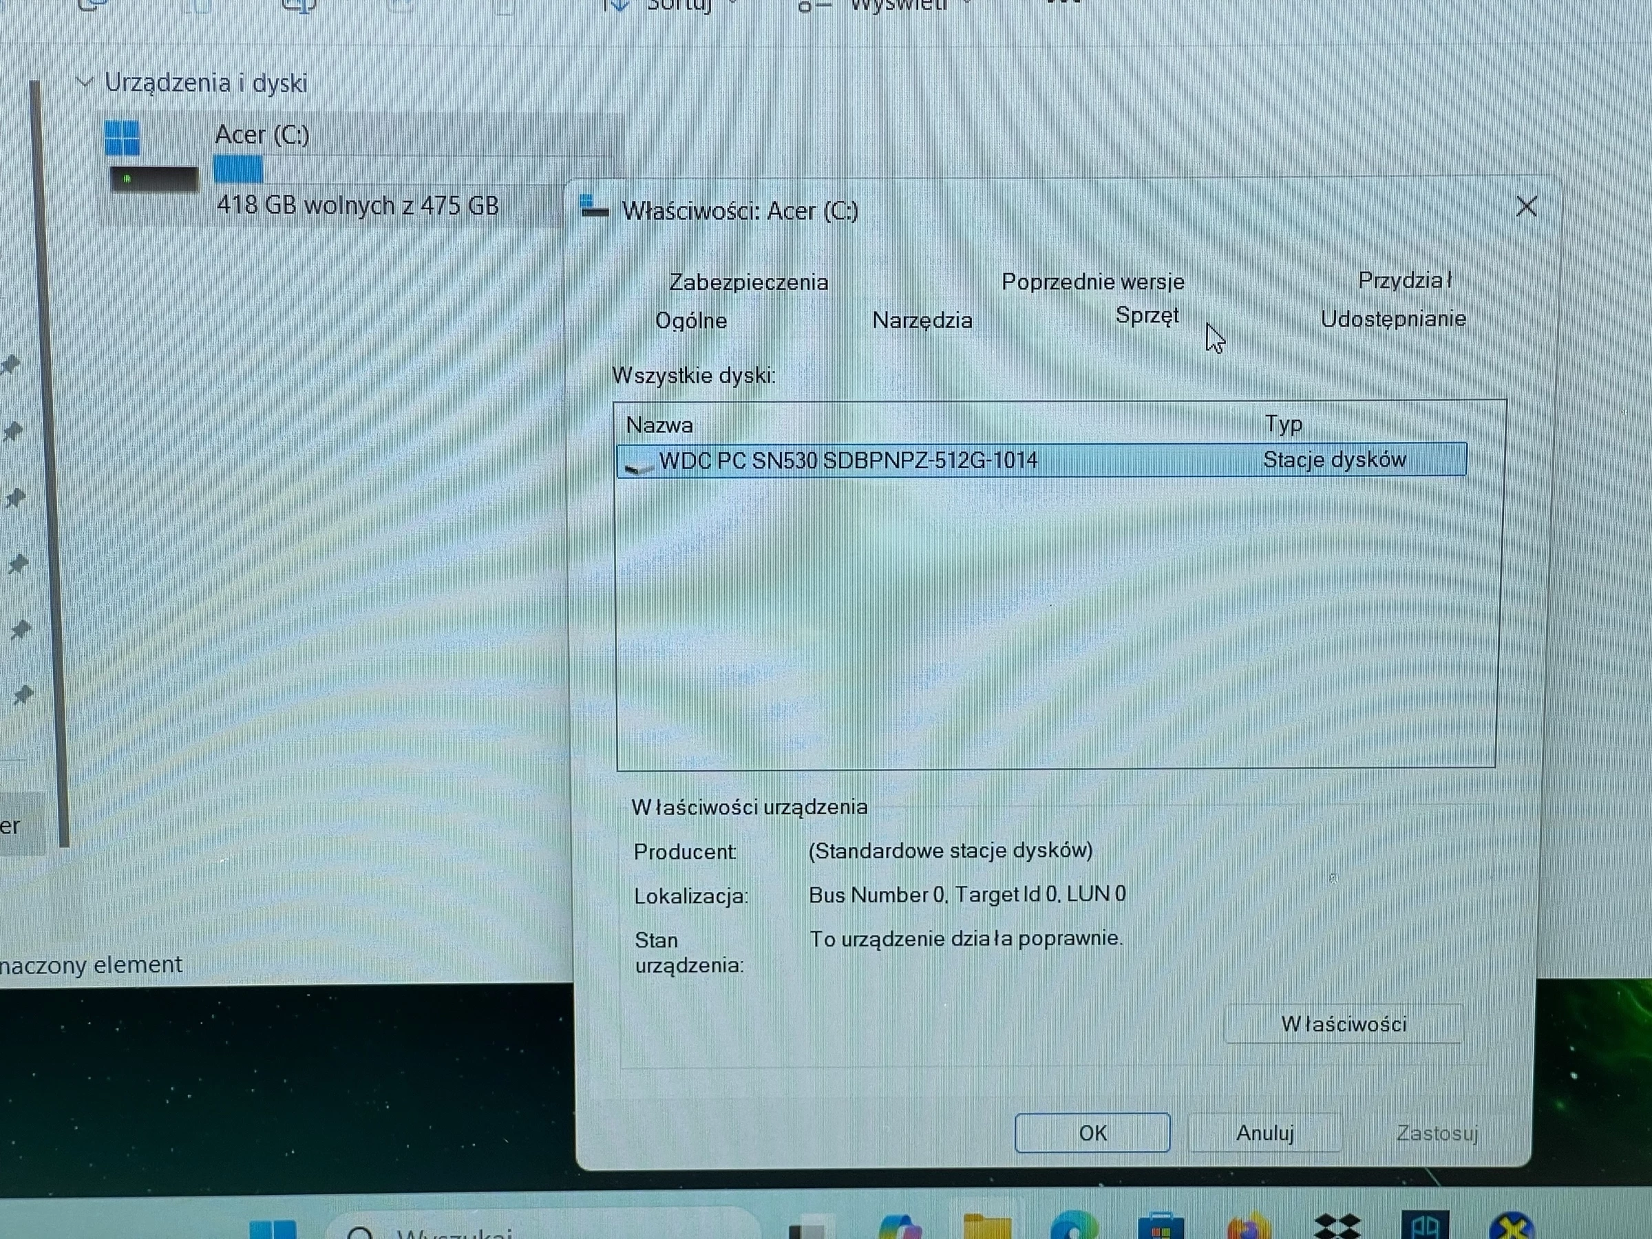1652x1239 pixels.
Task: Click the Właściwości button for the device
Action: pos(1344,1023)
